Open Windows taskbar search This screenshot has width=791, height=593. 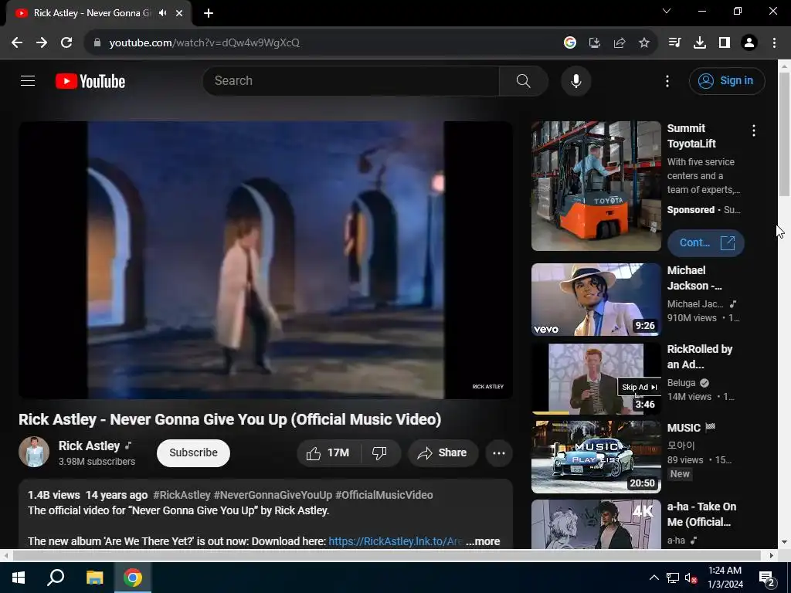click(56, 578)
